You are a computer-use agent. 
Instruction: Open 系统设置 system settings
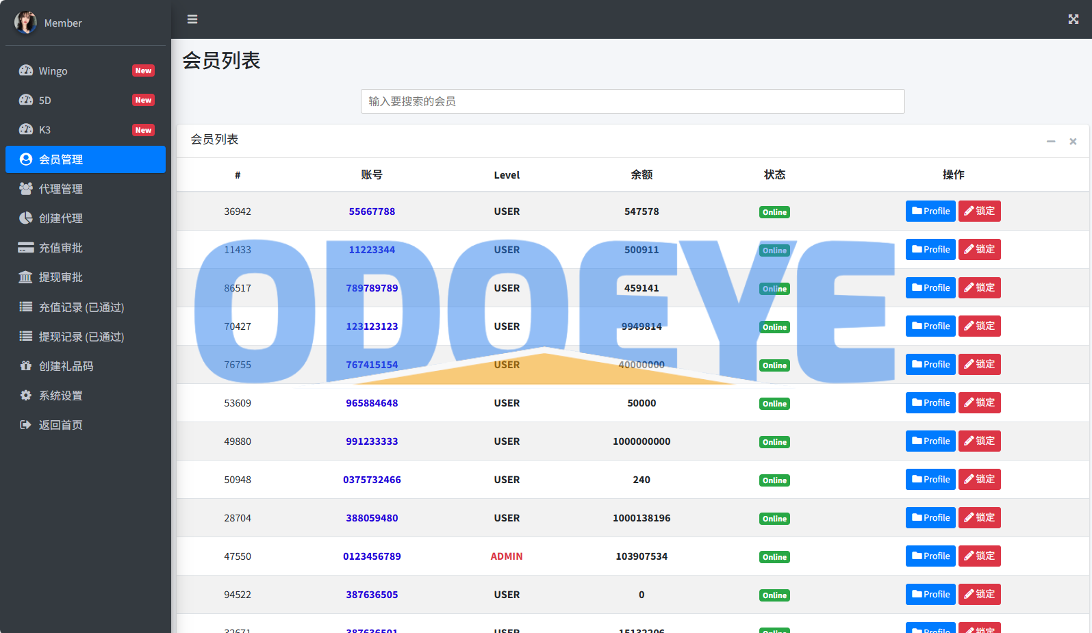coord(61,396)
